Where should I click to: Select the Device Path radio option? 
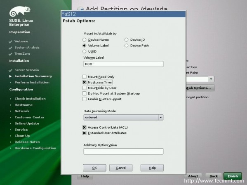coord(127,46)
